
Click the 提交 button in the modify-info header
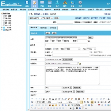[48, 33]
